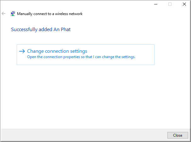Screen dimensions: 191x142
Task: Click the back arrow in the wizard header
Action: pyautogui.click(x=3, y=14)
